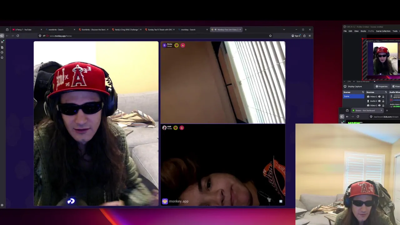
Task: Switch to the monbkey - Search tab
Action: pyautogui.click(x=193, y=30)
